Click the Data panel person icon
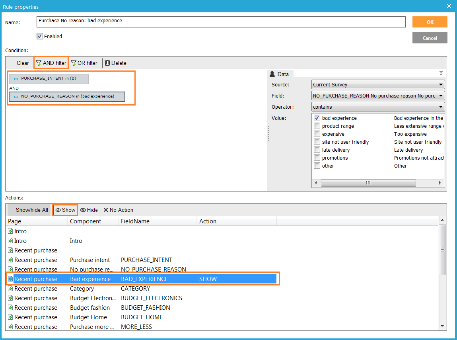 pyautogui.click(x=272, y=74)
